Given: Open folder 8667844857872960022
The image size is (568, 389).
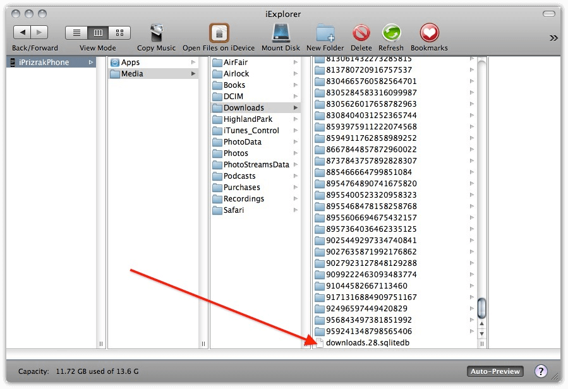Looking at the screenshot, I should (x=395, y=149).
